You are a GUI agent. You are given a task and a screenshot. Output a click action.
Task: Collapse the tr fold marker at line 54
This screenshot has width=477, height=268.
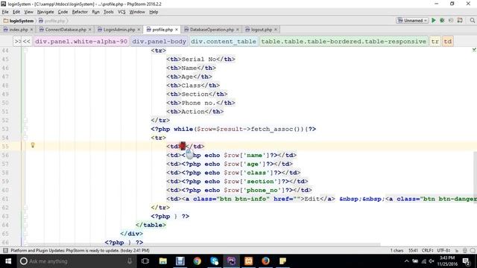click(x=25, y=138)
